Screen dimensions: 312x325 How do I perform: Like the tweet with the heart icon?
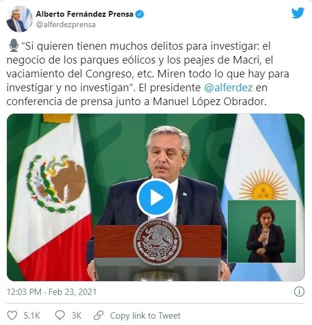[x=12, y=315]
